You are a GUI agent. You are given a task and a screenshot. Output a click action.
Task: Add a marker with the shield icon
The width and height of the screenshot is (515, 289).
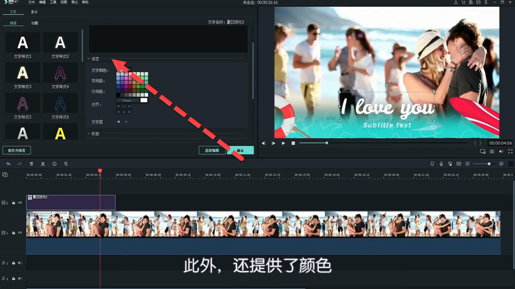click(432, 164)
